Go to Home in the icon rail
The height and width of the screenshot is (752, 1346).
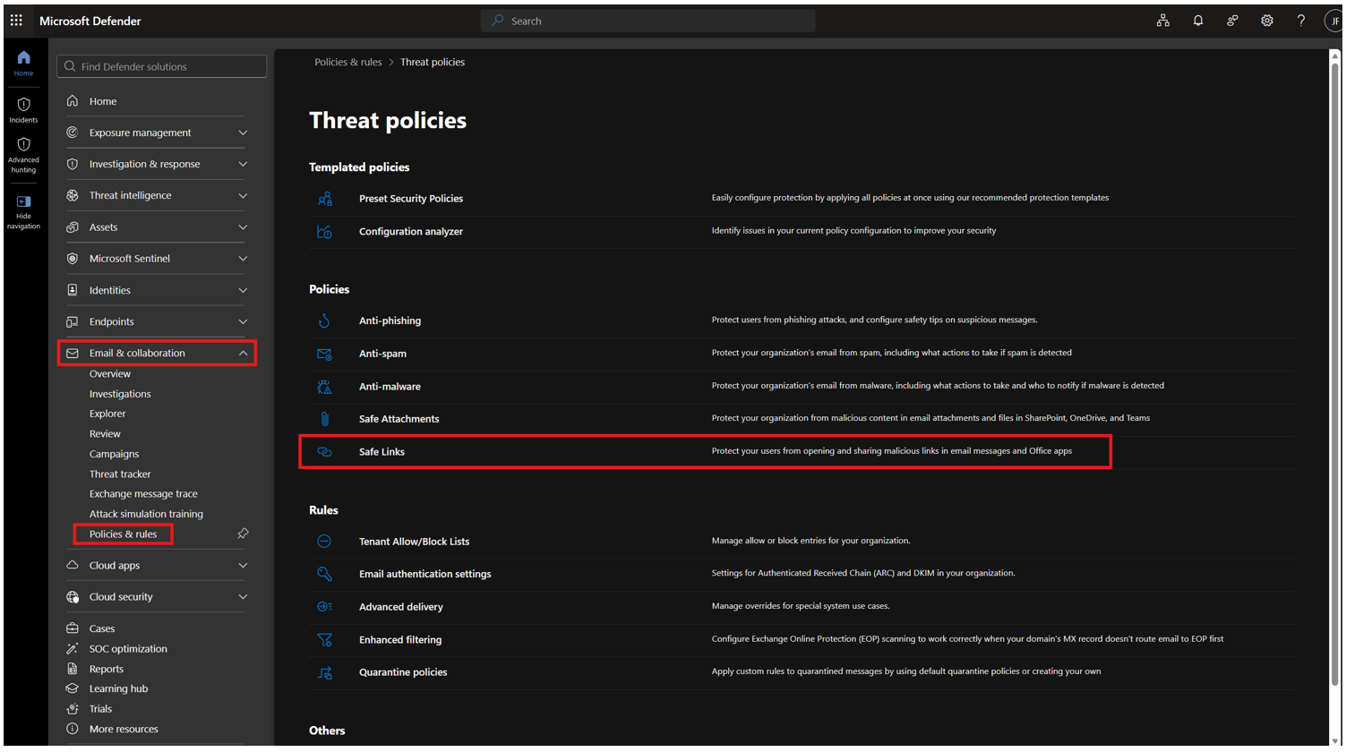(x=23, y=63)
